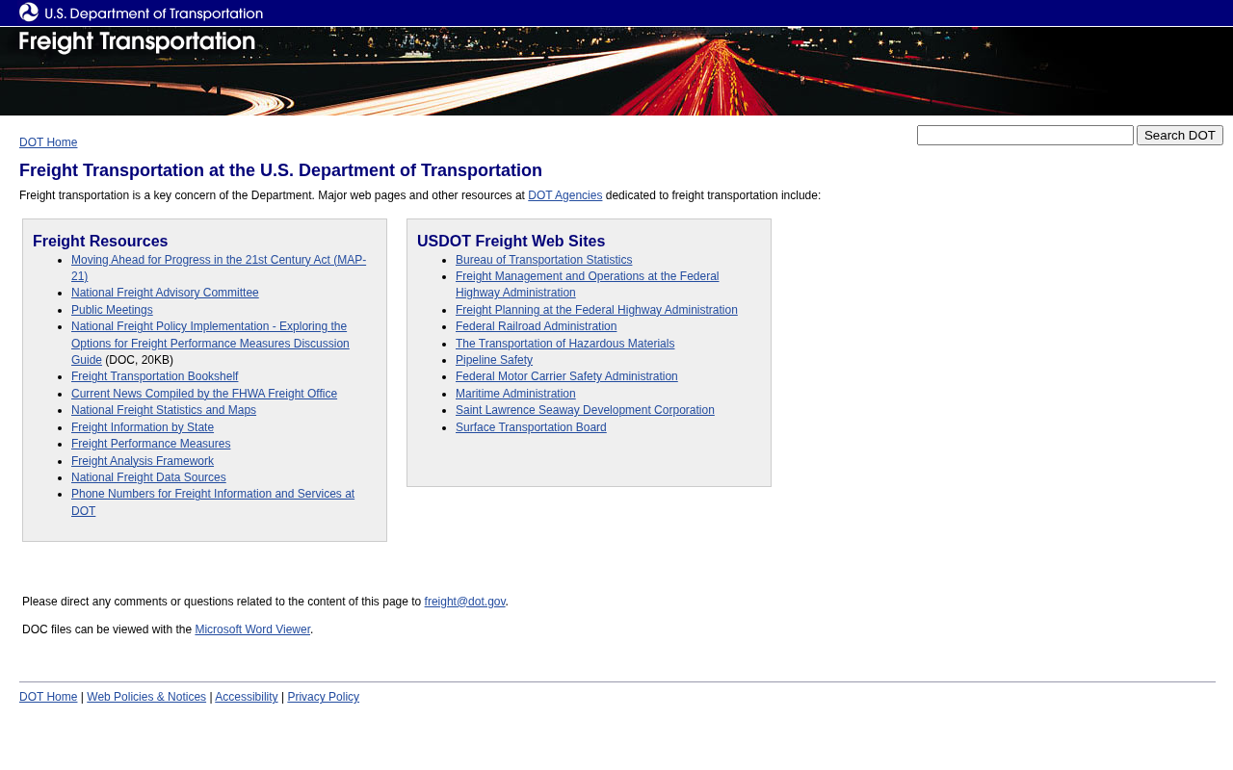Open Bureau of Transportation Statistics link
The height and width of the screenshot is (770, 1233).
click(544, 260)
